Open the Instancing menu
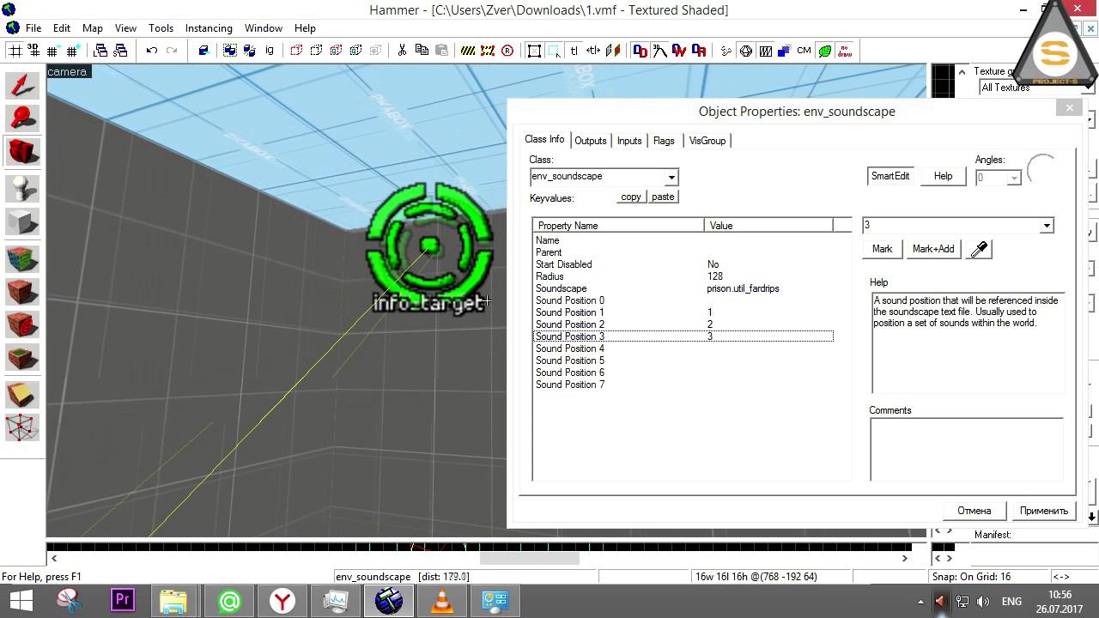 pos(209,28)
